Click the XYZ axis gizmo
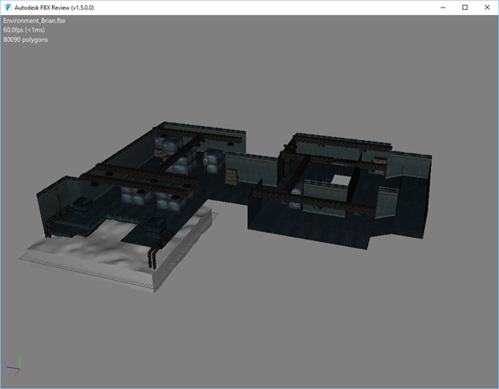 13,366
